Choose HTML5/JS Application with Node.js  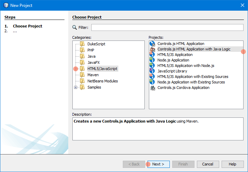pyautogui.click(x=186, y=66)
